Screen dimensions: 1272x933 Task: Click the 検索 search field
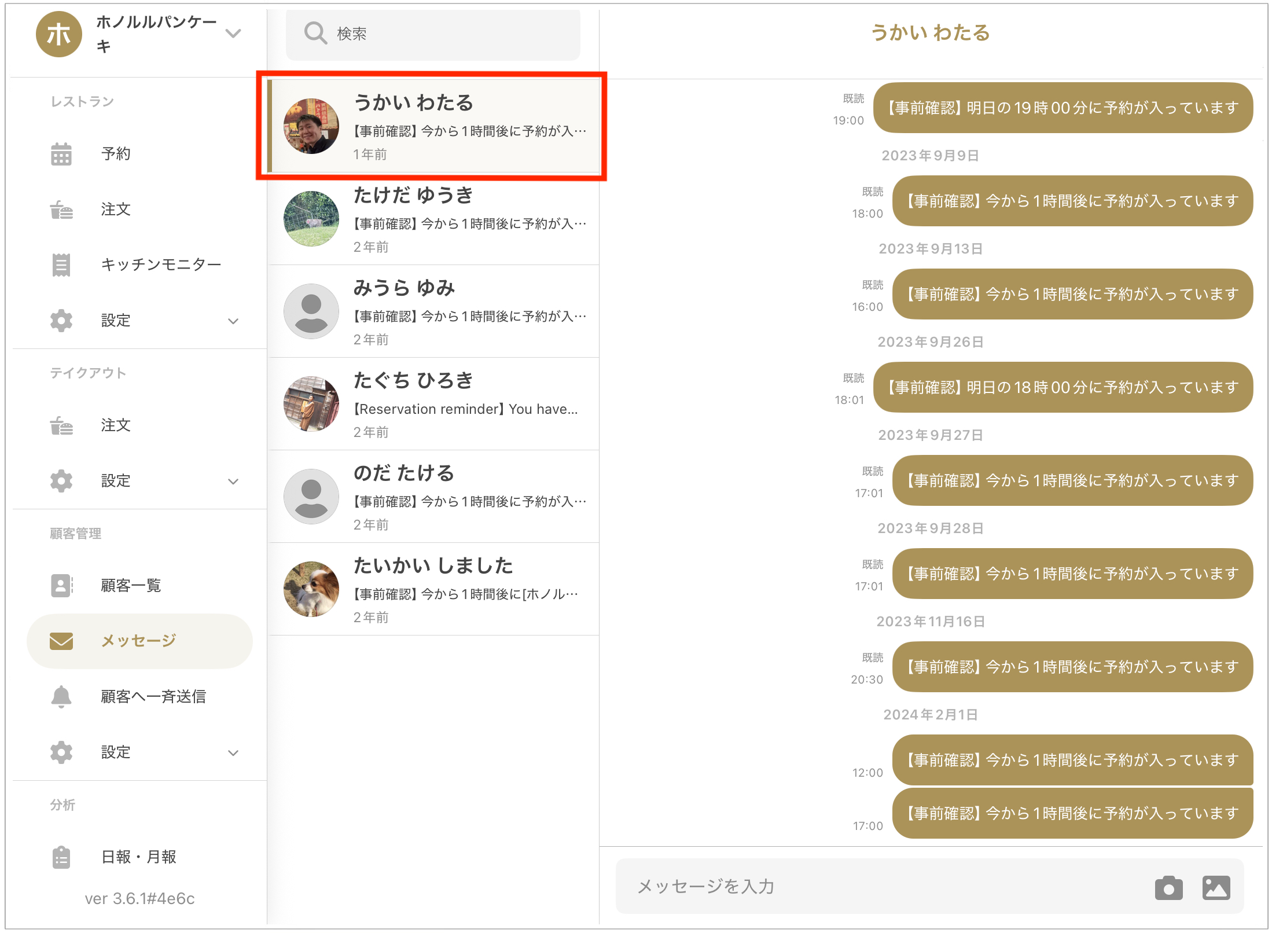coord(433,34)
